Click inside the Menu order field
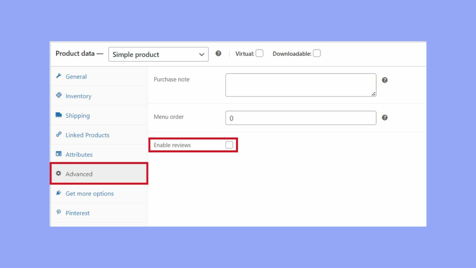 (x=301, y=118)
